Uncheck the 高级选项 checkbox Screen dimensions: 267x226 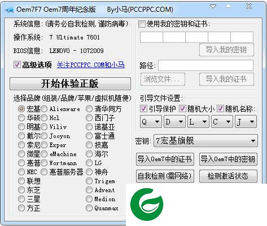click(17, 65)
